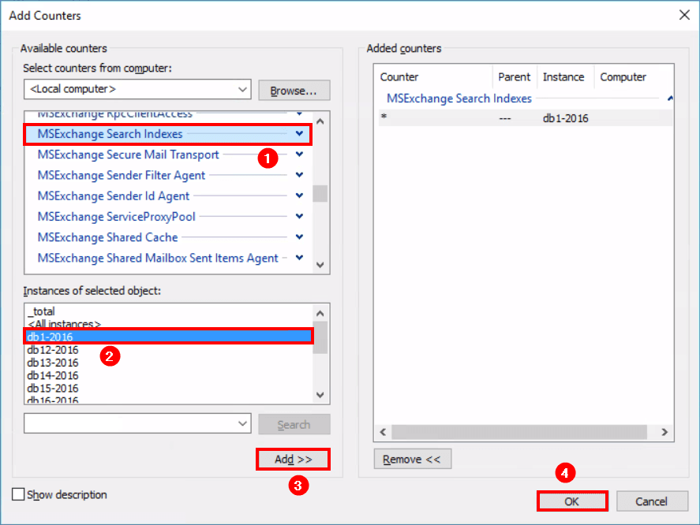This screenshot has height=525, width=700.
Task: Select the added MSExchange Search Indexes group
Action: 459,99
